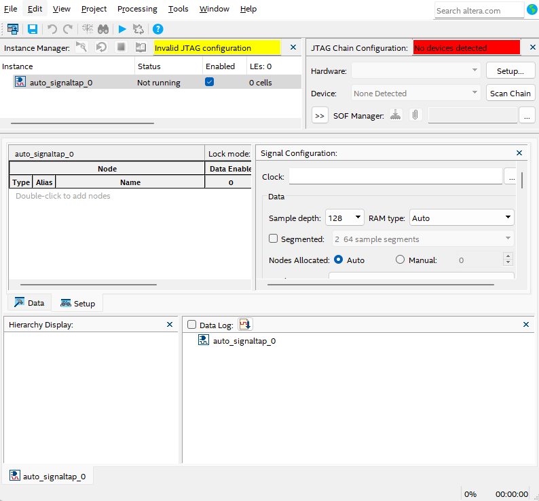Close the Instance Manager panel
Image resolution: width=539 pixels, height=501 pixels.
point(293,47)
